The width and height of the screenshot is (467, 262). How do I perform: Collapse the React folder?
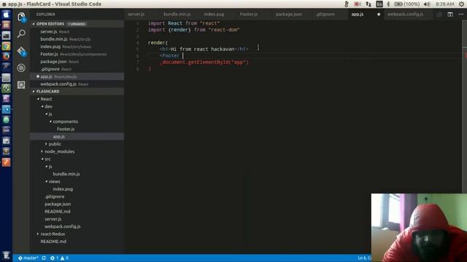46,99
